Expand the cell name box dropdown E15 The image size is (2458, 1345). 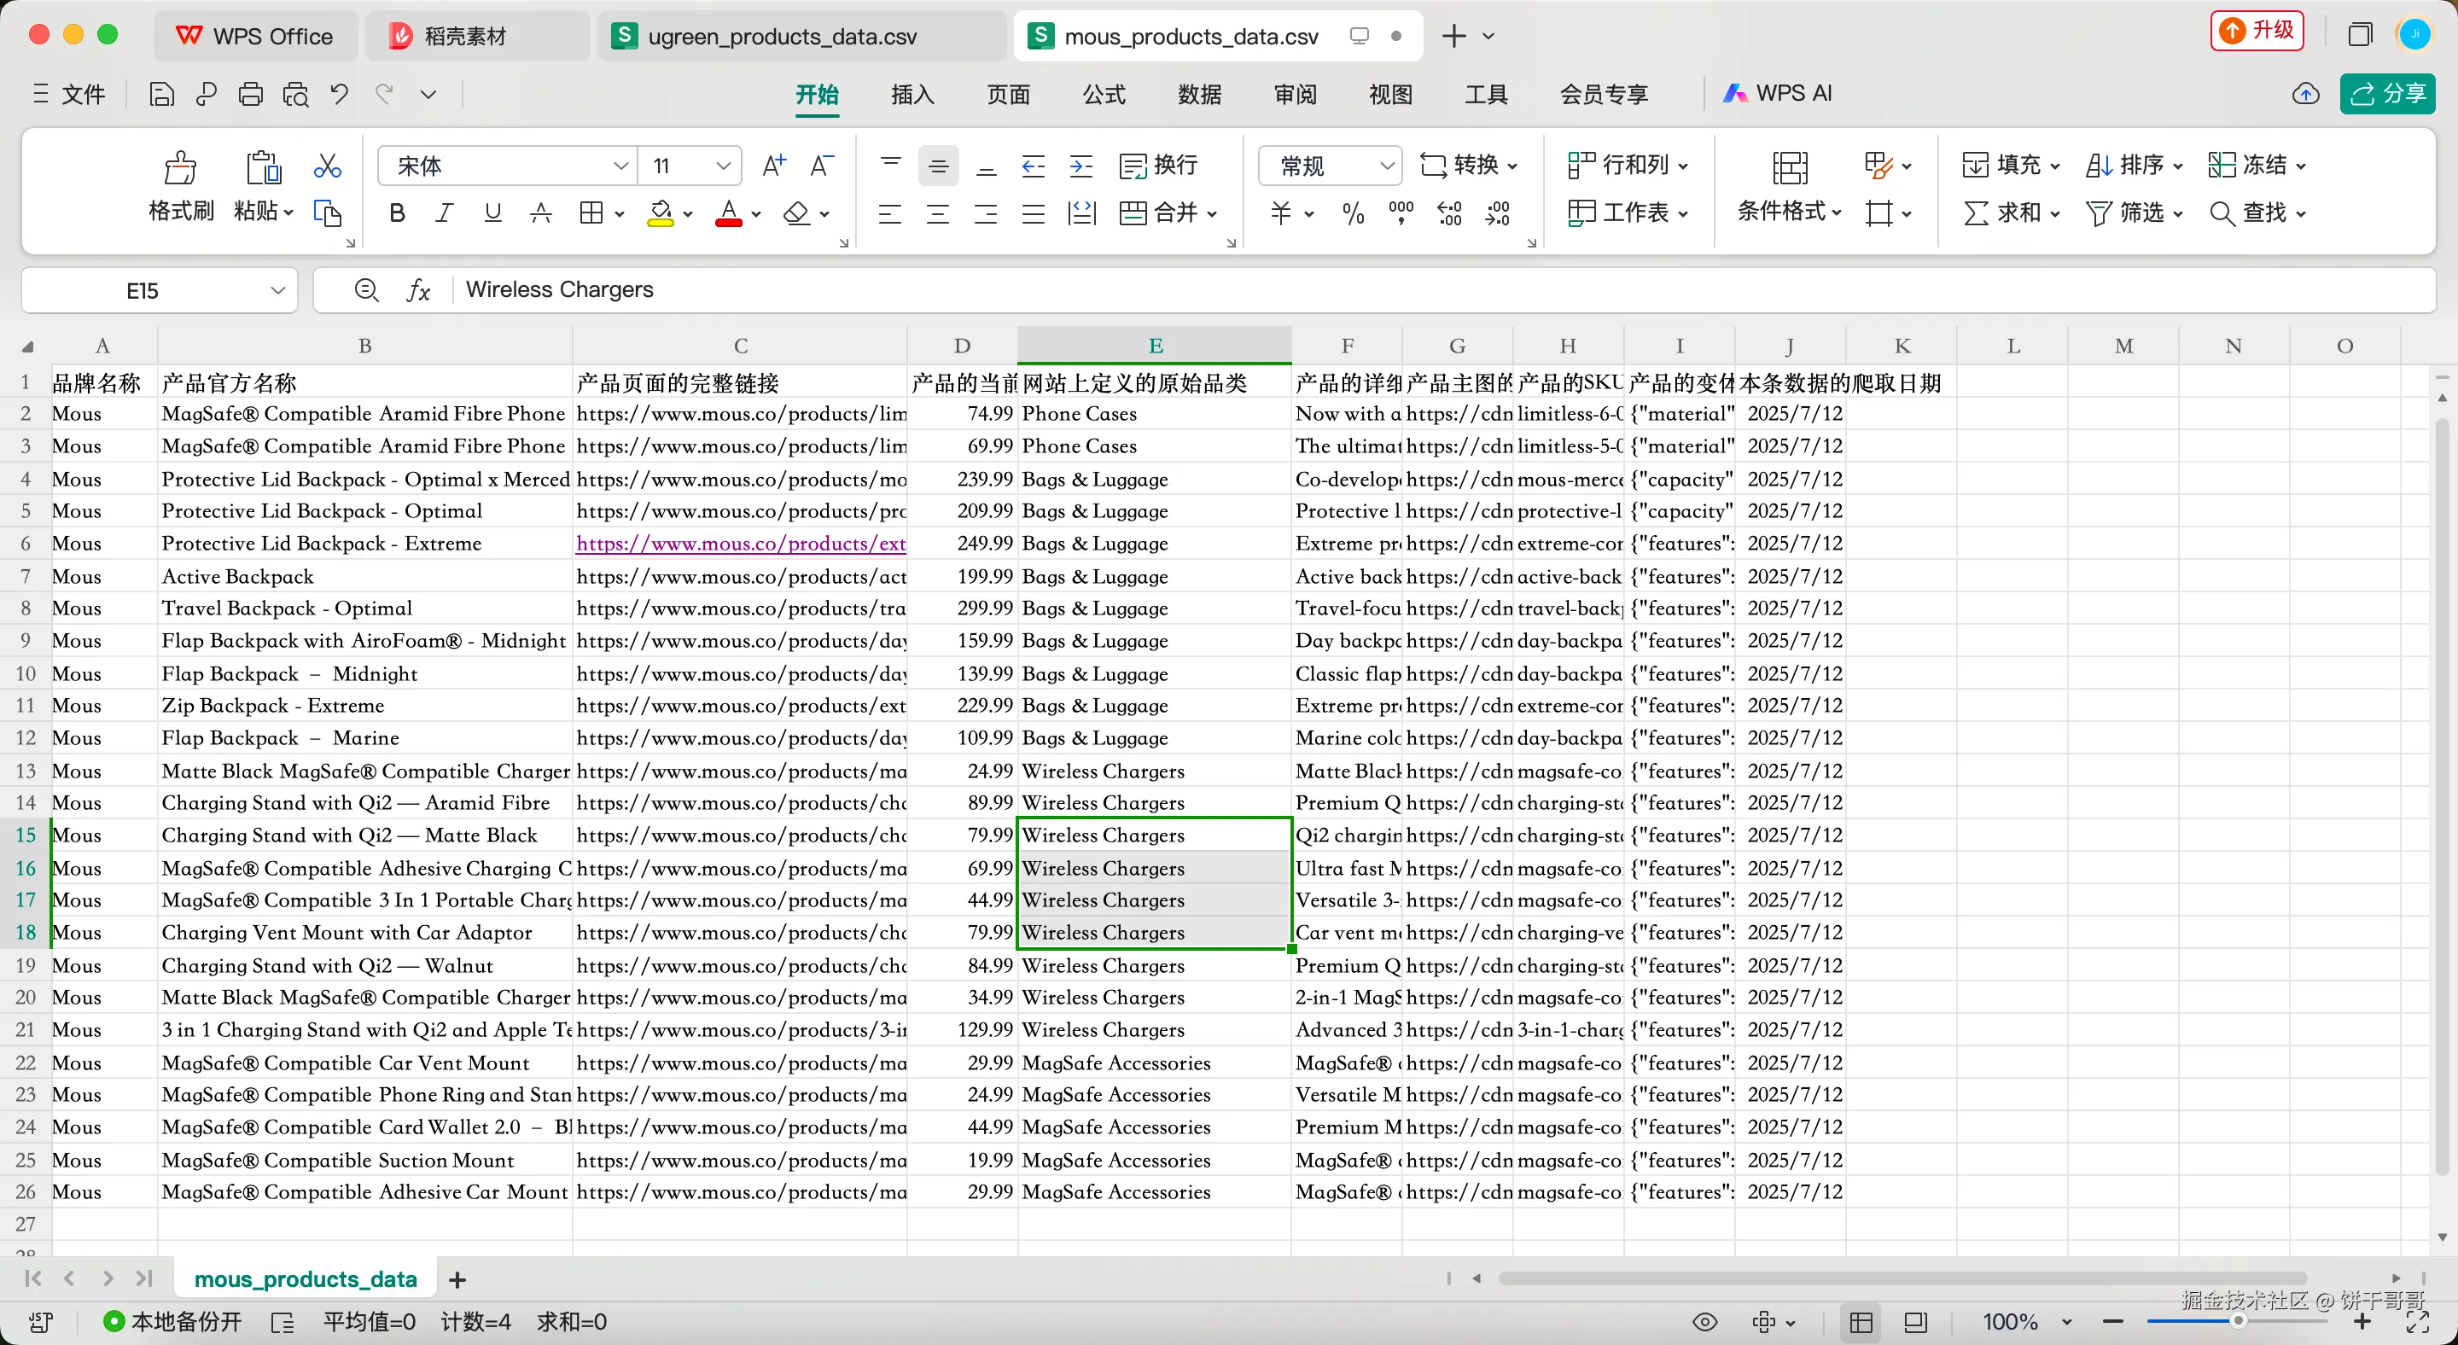coord(277,290)
